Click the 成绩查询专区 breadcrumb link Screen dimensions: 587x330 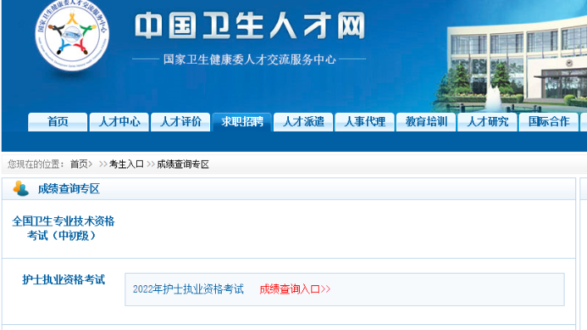(x=183, y=164)
